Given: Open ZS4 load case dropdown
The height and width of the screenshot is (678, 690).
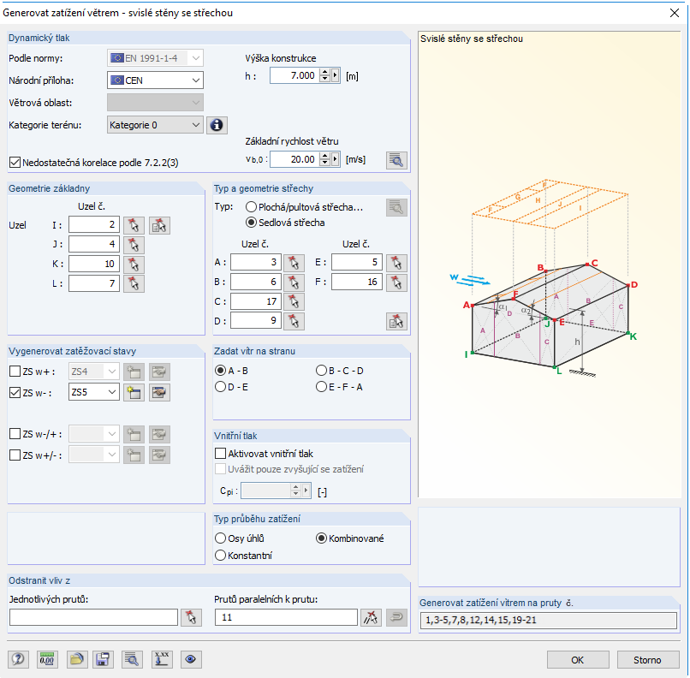Looking at the screenshot, I should tap(94, 372).
